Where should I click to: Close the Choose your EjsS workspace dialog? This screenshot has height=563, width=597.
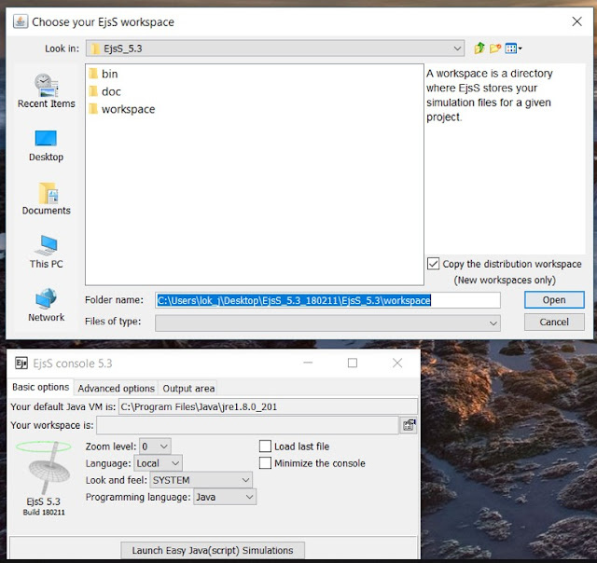576,21
